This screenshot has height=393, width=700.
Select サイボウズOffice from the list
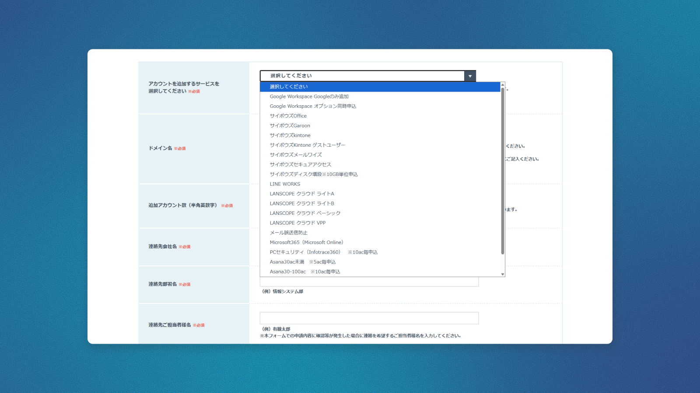pyautogui.click(x=380, y=116)
